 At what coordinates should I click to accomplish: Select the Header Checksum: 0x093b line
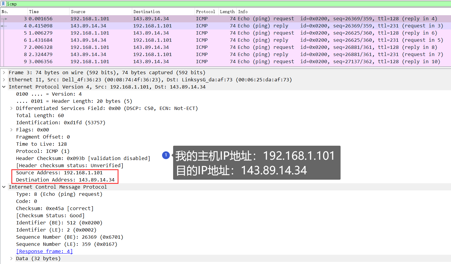[x=83, y=158]
